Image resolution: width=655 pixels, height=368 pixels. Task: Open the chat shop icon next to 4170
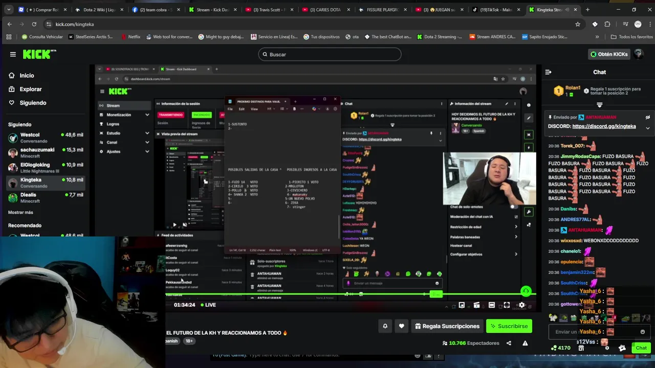pos(581,348)
